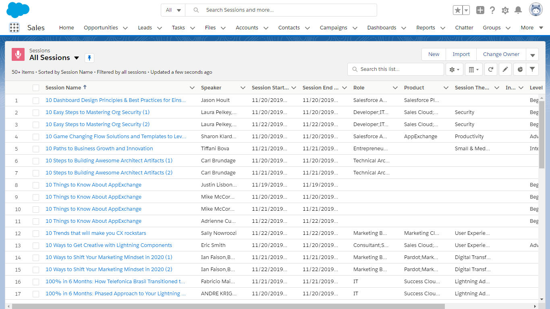The height and width of the screenshot is (309, 550).
Task: Unpin the All Sessions list view
Action: point(89,58)
